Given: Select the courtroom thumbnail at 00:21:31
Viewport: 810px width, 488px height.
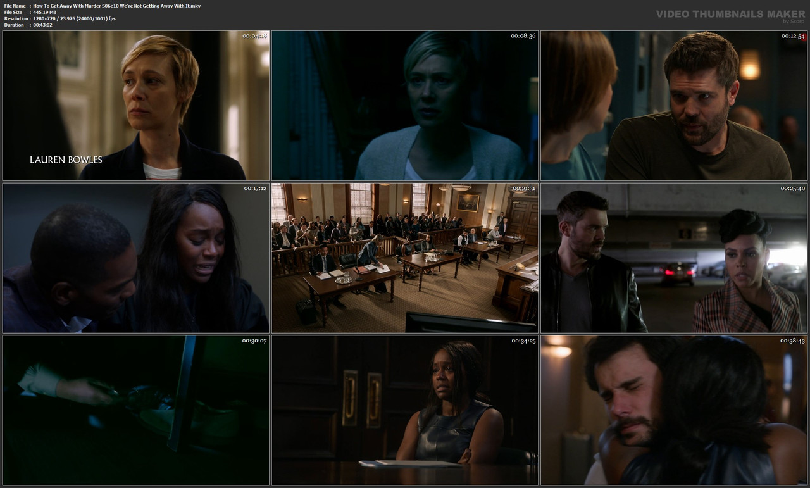Looking at the screenshot, I should click(x=405, y=258).
